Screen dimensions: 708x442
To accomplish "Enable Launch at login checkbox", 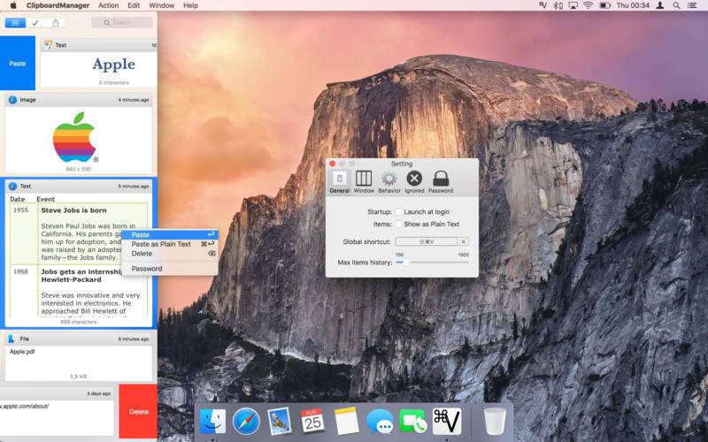I will [398, 212].
